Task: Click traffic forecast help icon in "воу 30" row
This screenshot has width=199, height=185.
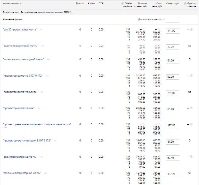Action: 191,29
